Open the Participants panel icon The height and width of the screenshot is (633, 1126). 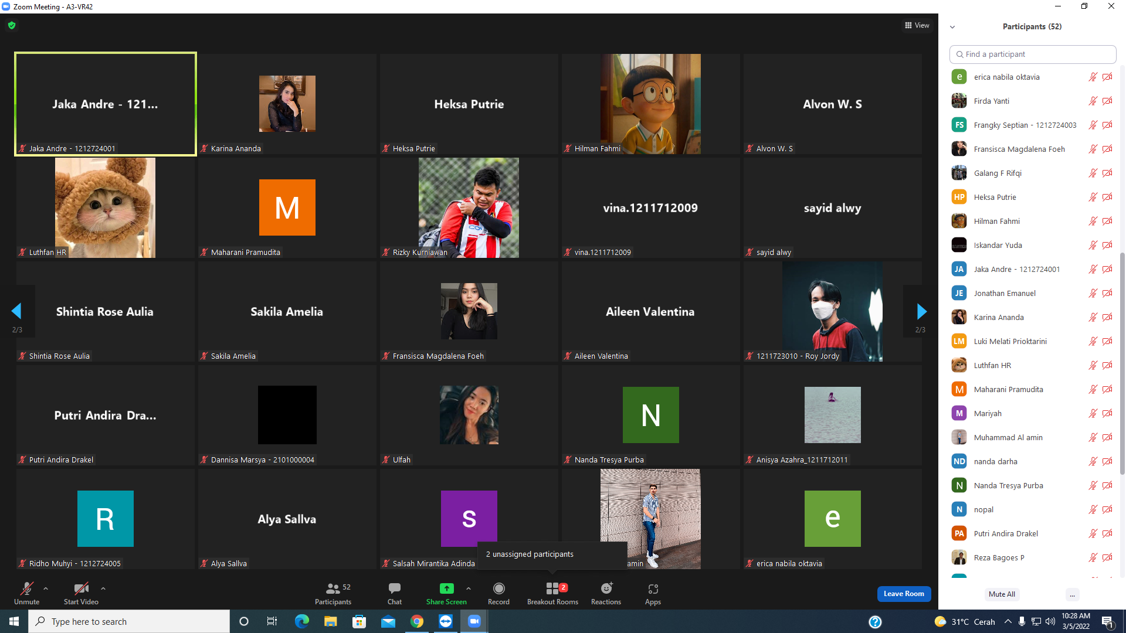(333, 588)
